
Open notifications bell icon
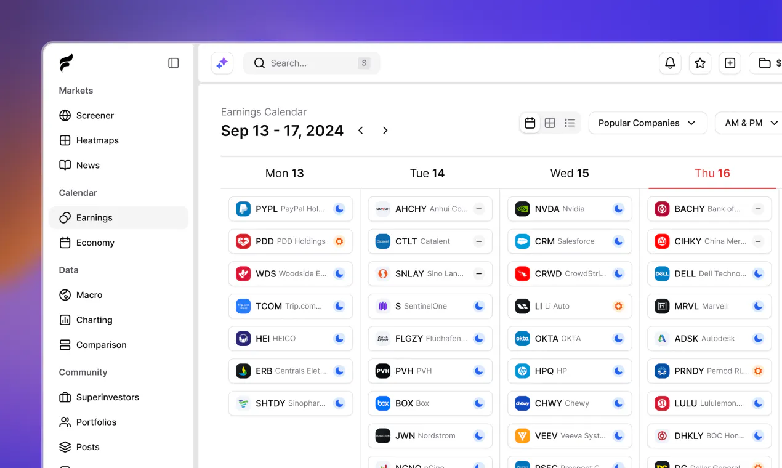pos(670,63)
